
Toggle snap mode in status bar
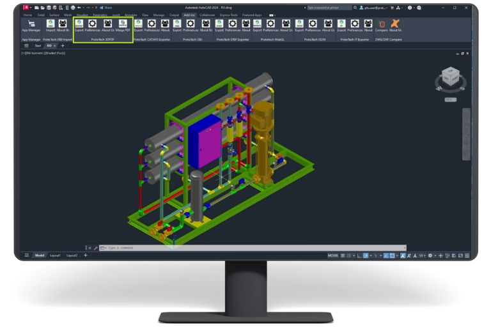click(348, 255)
